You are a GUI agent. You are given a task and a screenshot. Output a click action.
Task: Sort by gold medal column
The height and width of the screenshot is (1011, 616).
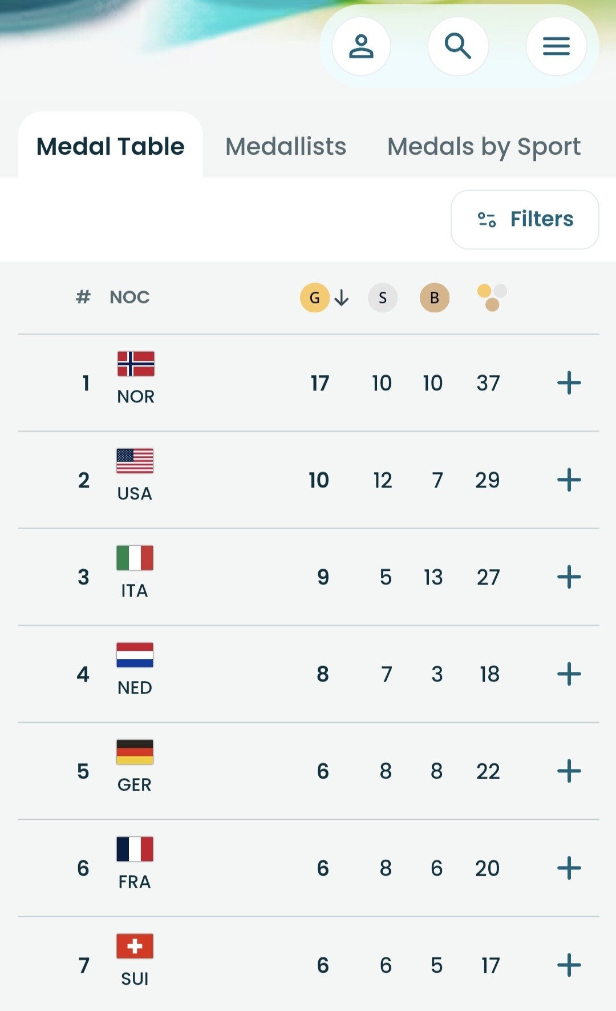315,297
